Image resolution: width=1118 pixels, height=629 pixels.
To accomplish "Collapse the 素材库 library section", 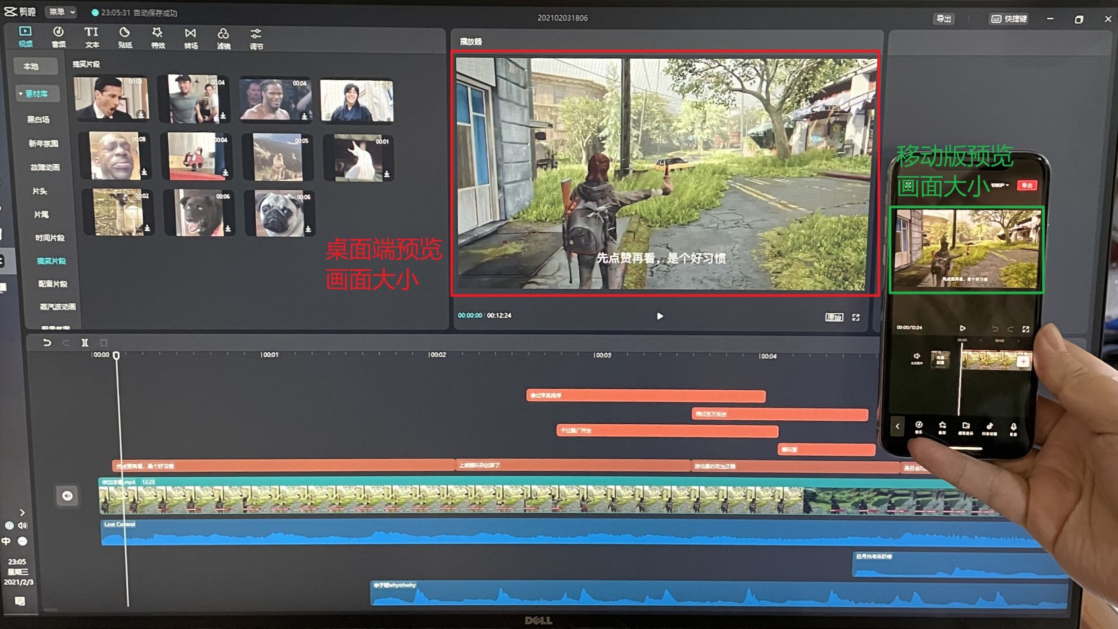I will (36, 94).
